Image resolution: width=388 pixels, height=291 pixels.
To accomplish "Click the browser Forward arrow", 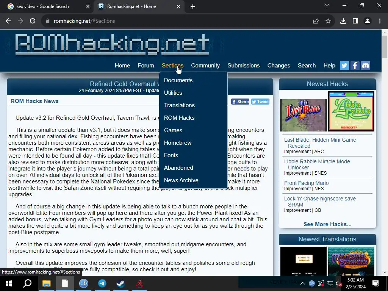I will coord(20,21).
